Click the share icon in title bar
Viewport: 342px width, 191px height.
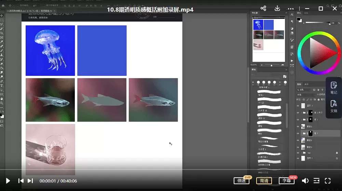coord(263,9)
